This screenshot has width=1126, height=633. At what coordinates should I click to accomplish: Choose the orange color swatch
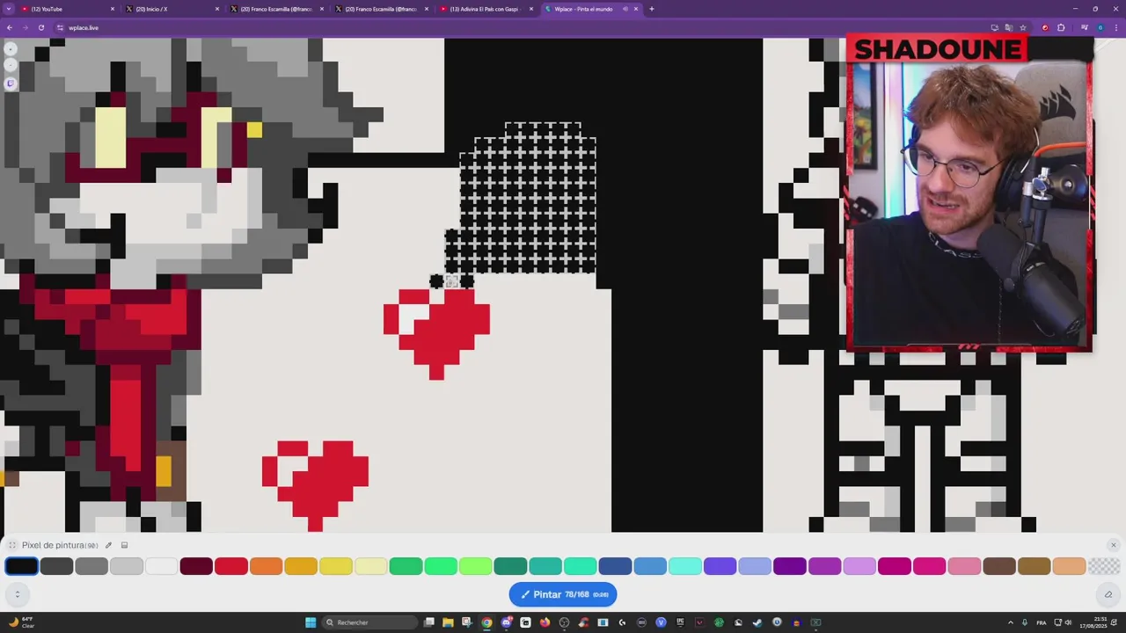[x=266, y=566]
